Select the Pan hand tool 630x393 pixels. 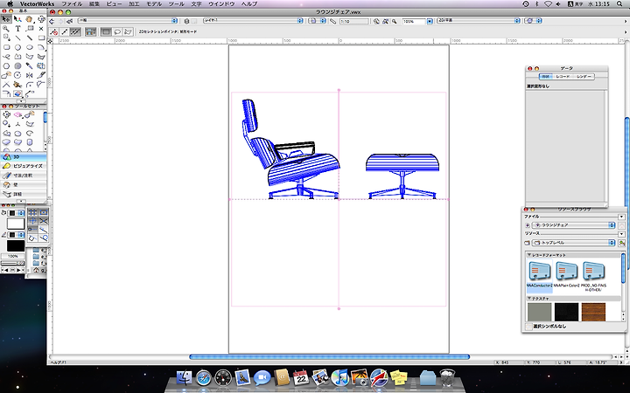[x=30, y=19]
